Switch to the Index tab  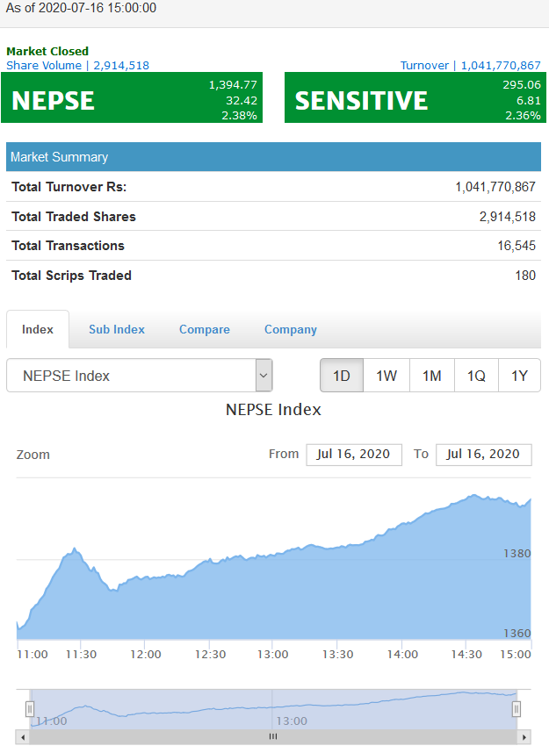tap(38, 329)
